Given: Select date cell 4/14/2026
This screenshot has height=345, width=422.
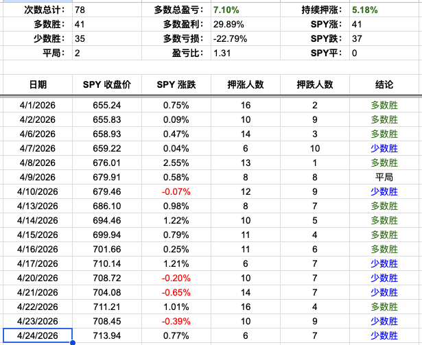Looking at the screenshot, I should pyautogui.click(x=38, y=220).
